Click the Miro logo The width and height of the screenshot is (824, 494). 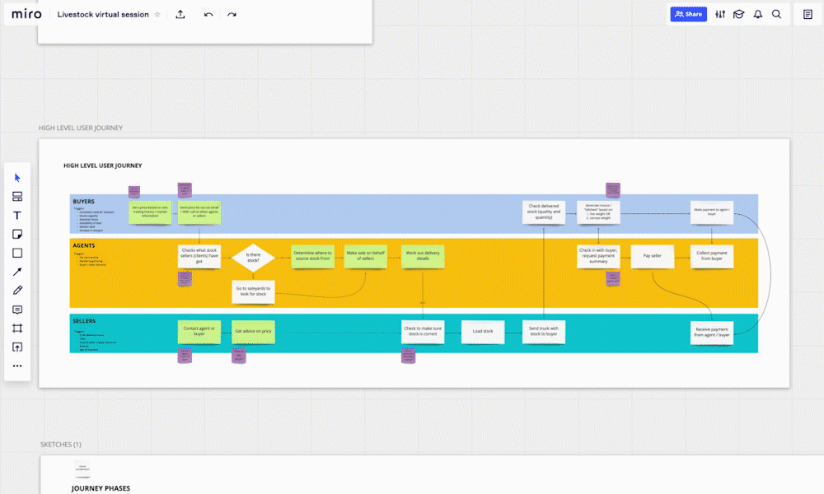[x=26, y=14]
